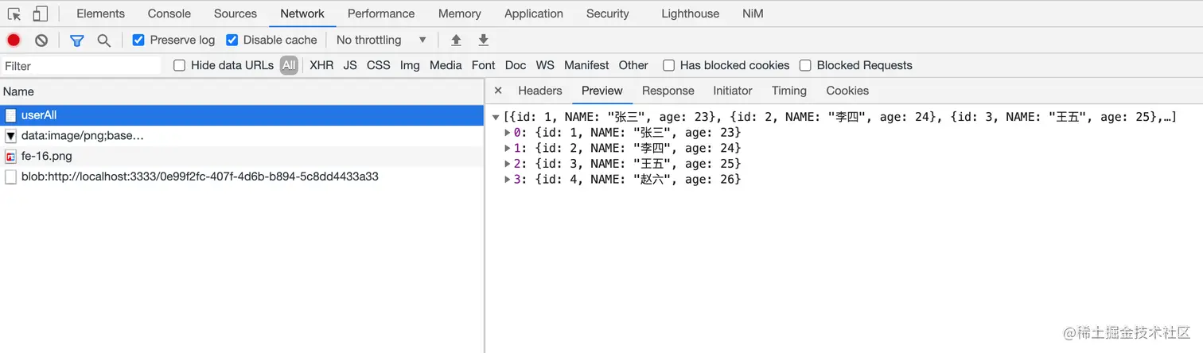Image resolution: width=1203 pixels, height=353 pixels.
Task: Select the Preview tab of request
Action: point(602,91)
